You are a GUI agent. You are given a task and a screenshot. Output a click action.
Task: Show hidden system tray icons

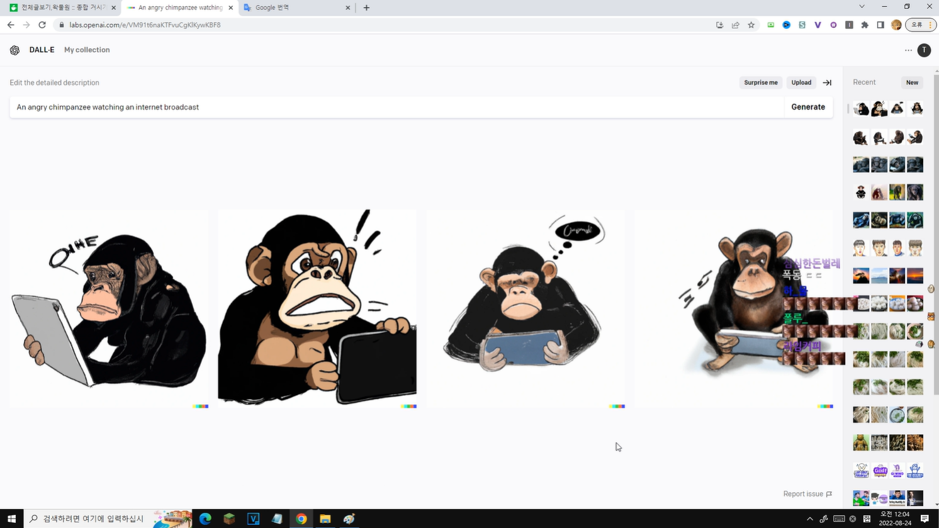(x=809, y=519)
